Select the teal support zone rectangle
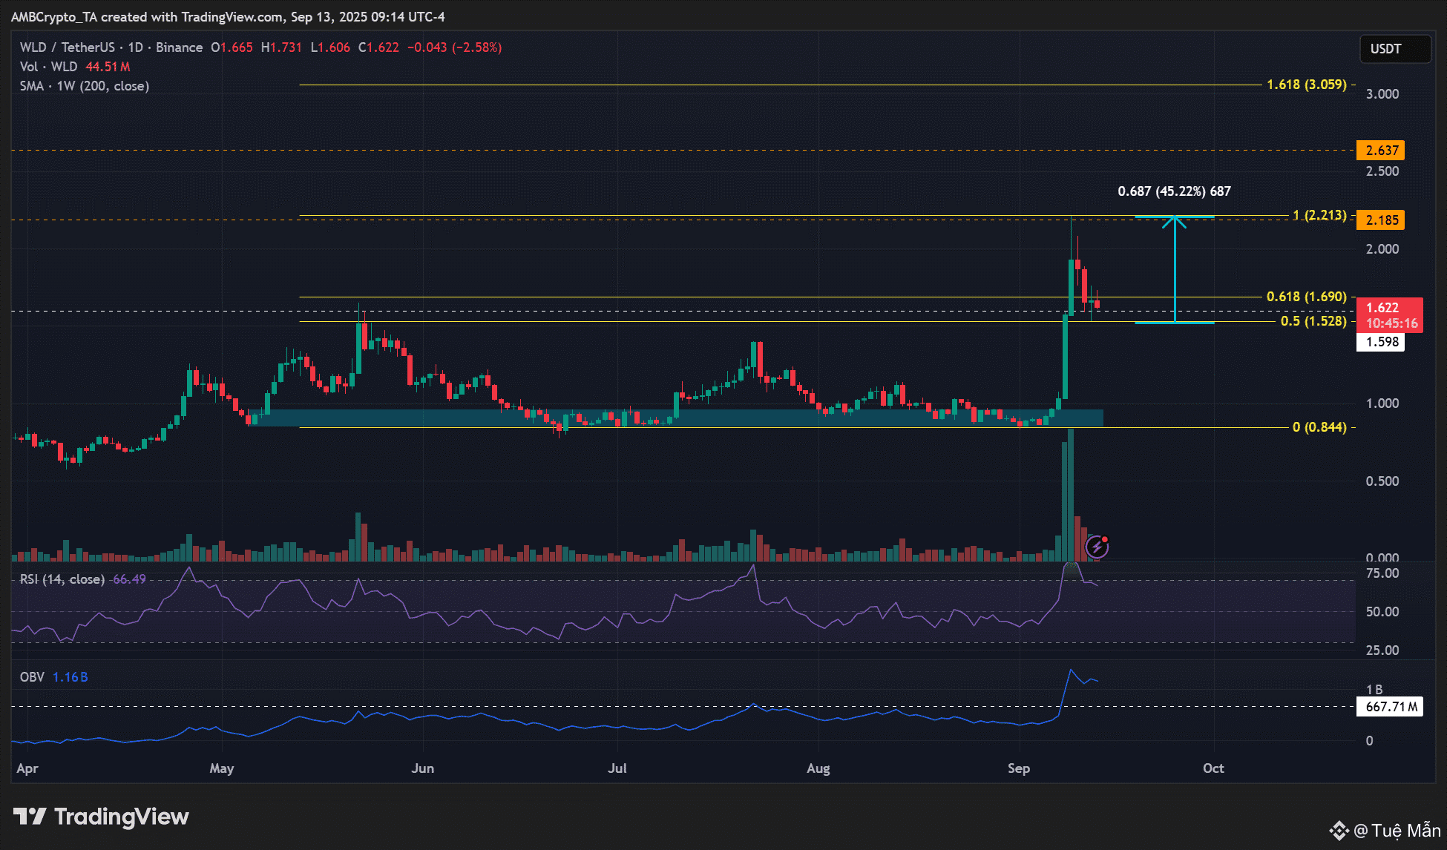The width and height of the screenshot is (1447, 850). click(677, 418)
